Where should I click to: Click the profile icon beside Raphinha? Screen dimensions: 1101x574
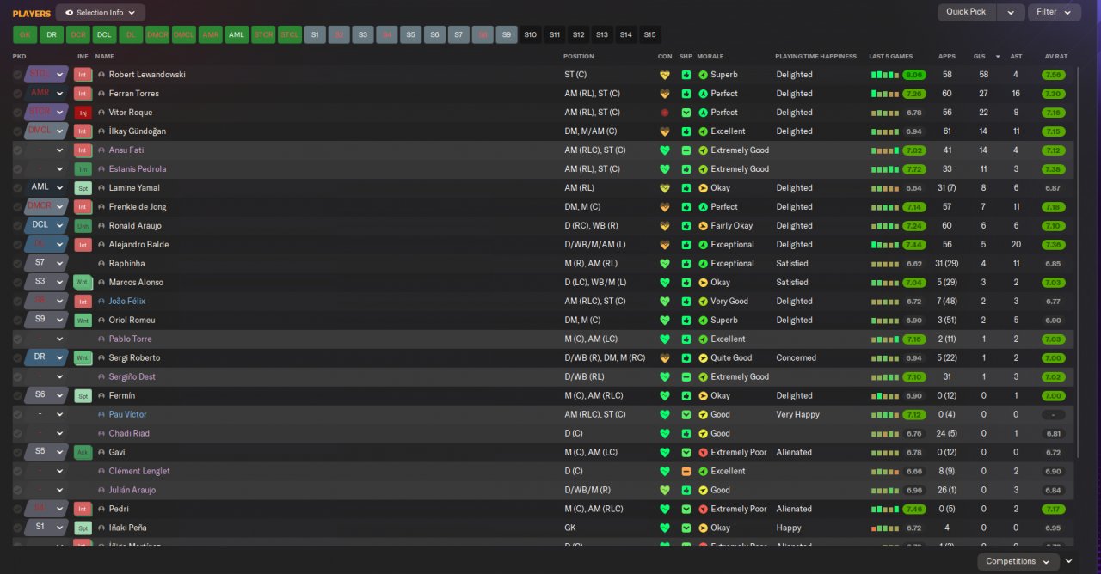pyautogui.click(x=101, y=264)
